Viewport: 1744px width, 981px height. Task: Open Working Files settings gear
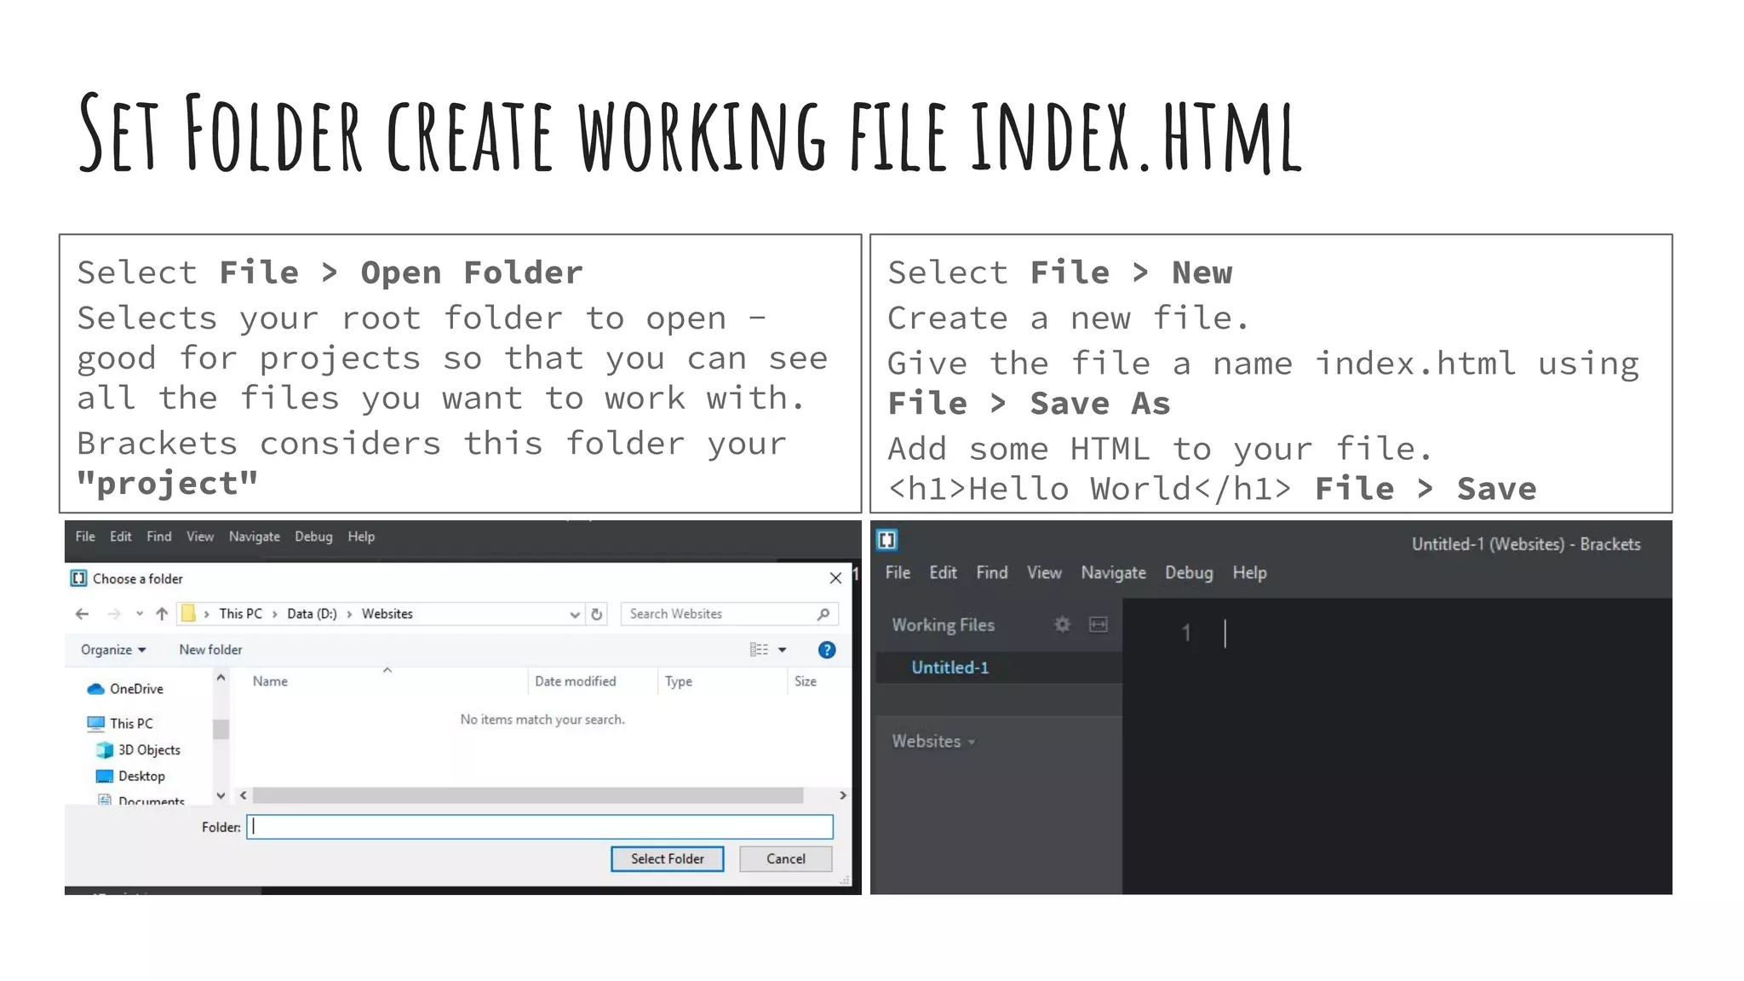[1063, 625]
